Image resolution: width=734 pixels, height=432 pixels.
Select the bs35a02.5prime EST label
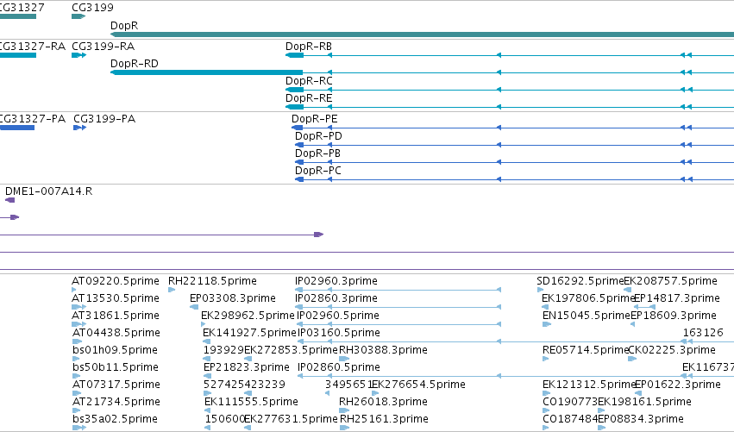115,420
